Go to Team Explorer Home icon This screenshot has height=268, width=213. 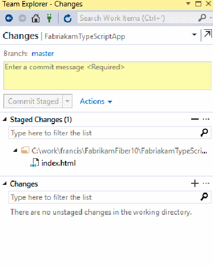(36, 18)
